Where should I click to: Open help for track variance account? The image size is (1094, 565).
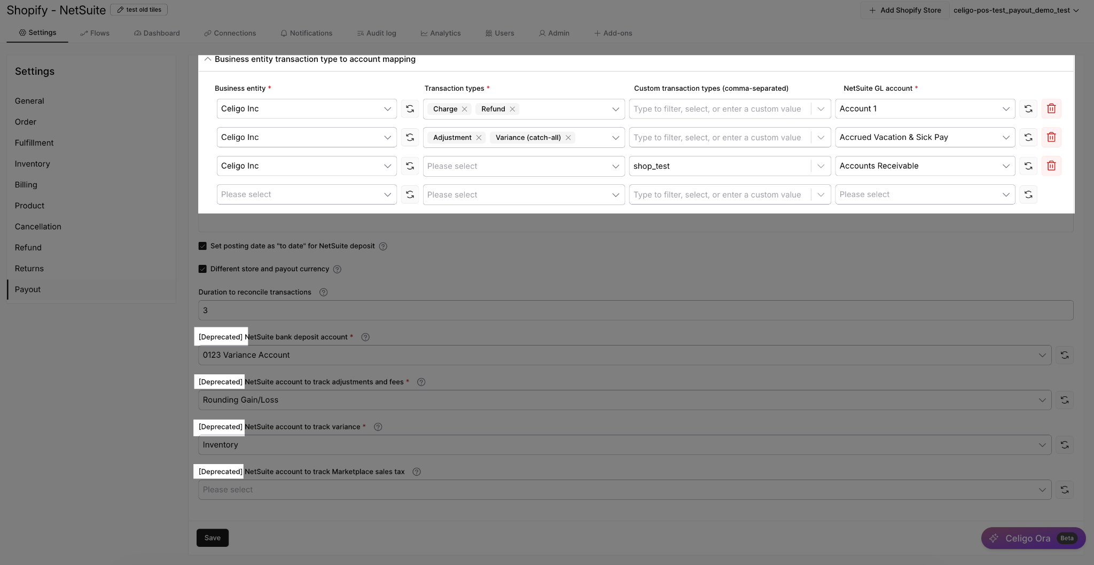pyautogui.click(x=378, y=427)
